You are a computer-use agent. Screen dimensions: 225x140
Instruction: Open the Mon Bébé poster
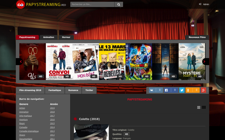tap(86, 62)
